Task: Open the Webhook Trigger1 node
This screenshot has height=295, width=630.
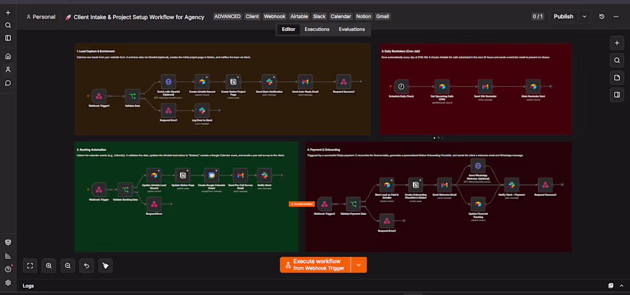Action: 99,96
